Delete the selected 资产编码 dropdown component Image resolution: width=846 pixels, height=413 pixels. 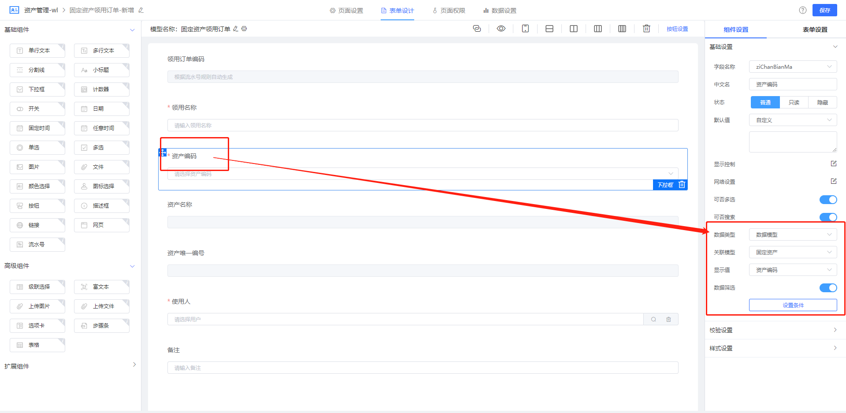(x=682, y=185)
